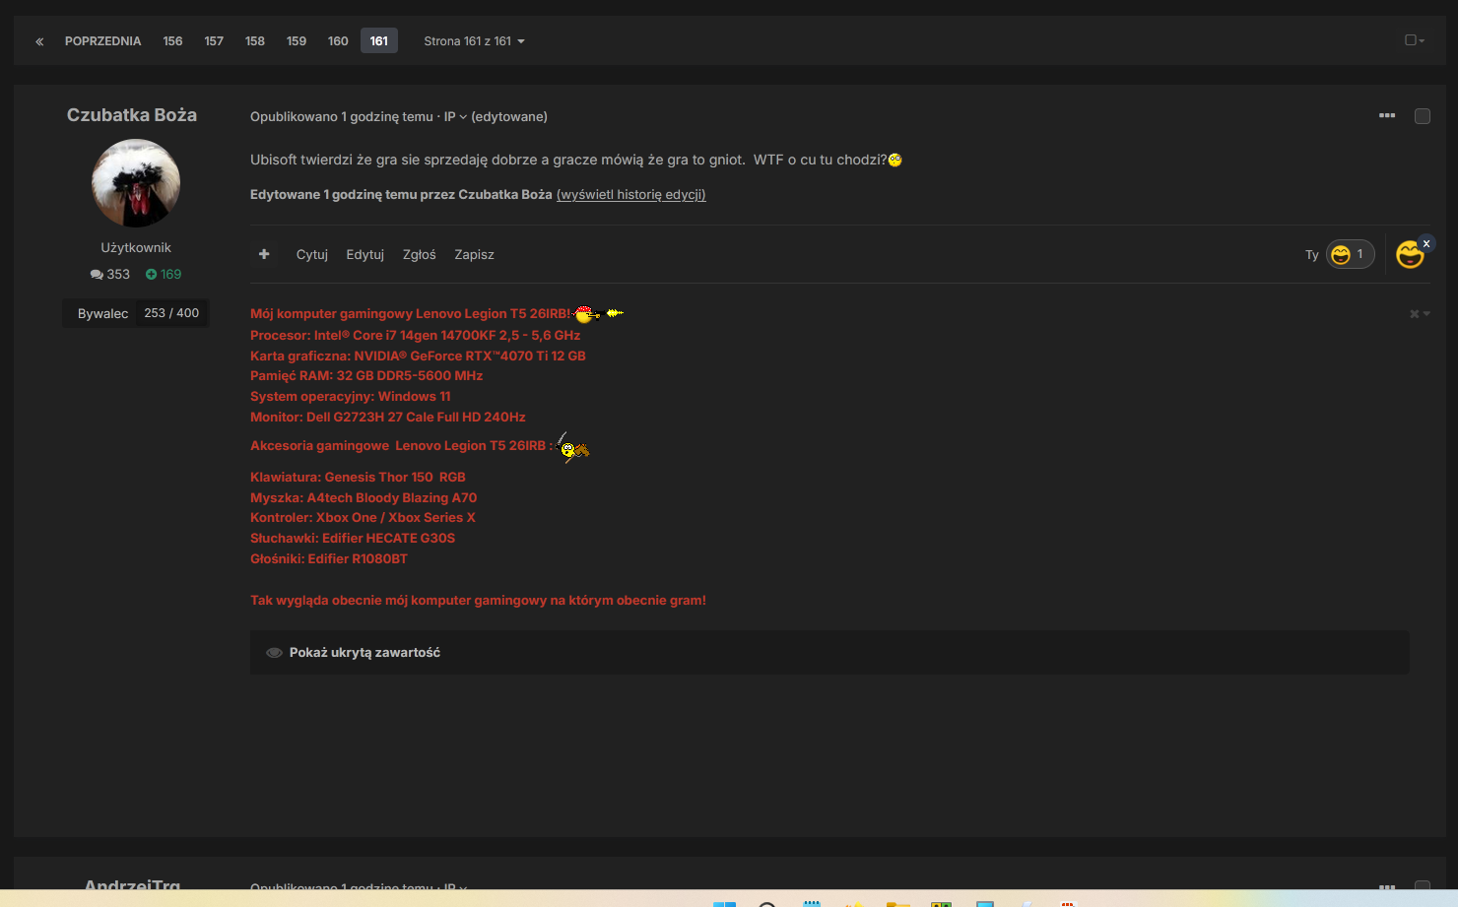Click Zgłoś to report the post
The height and width of the screenshot is (907, 1458).
[420, 254]
